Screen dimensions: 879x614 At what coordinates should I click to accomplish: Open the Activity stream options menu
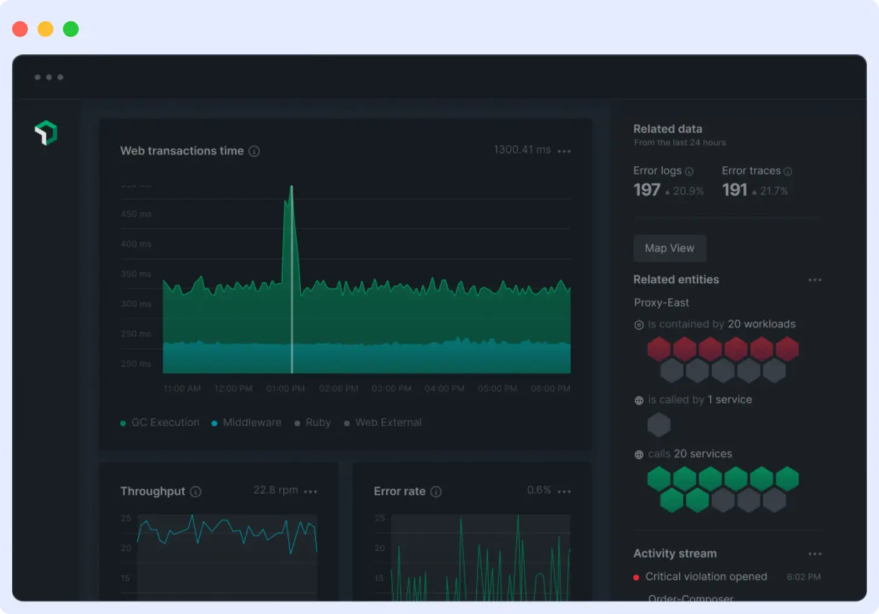coord(815,554)
